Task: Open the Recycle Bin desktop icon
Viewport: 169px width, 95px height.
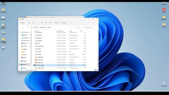Action: (x=164, y=83)
